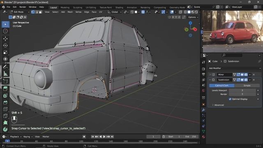Open the Object Data properties tab
This screenshot has width=263, height=148.
(203, 132)
